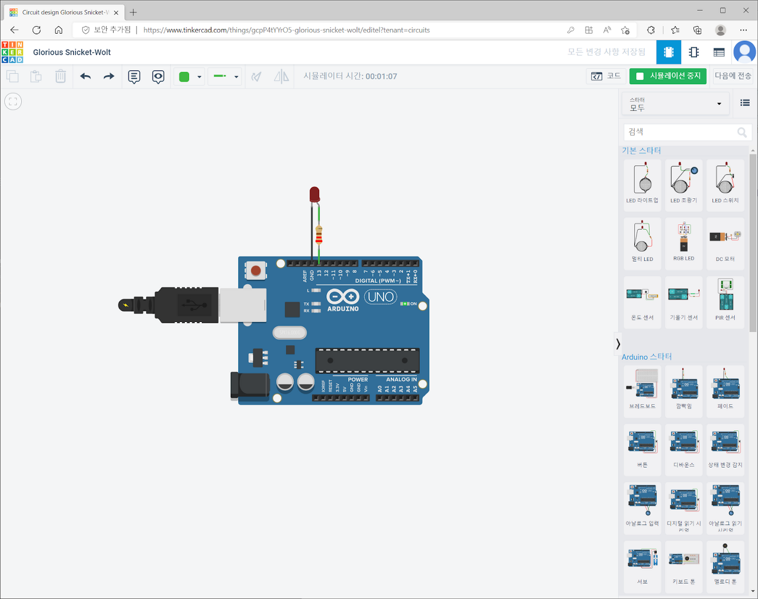Viewport: 758px width, 599px height.
Task: Switch to circuit view
Action: tap(669, 52)
